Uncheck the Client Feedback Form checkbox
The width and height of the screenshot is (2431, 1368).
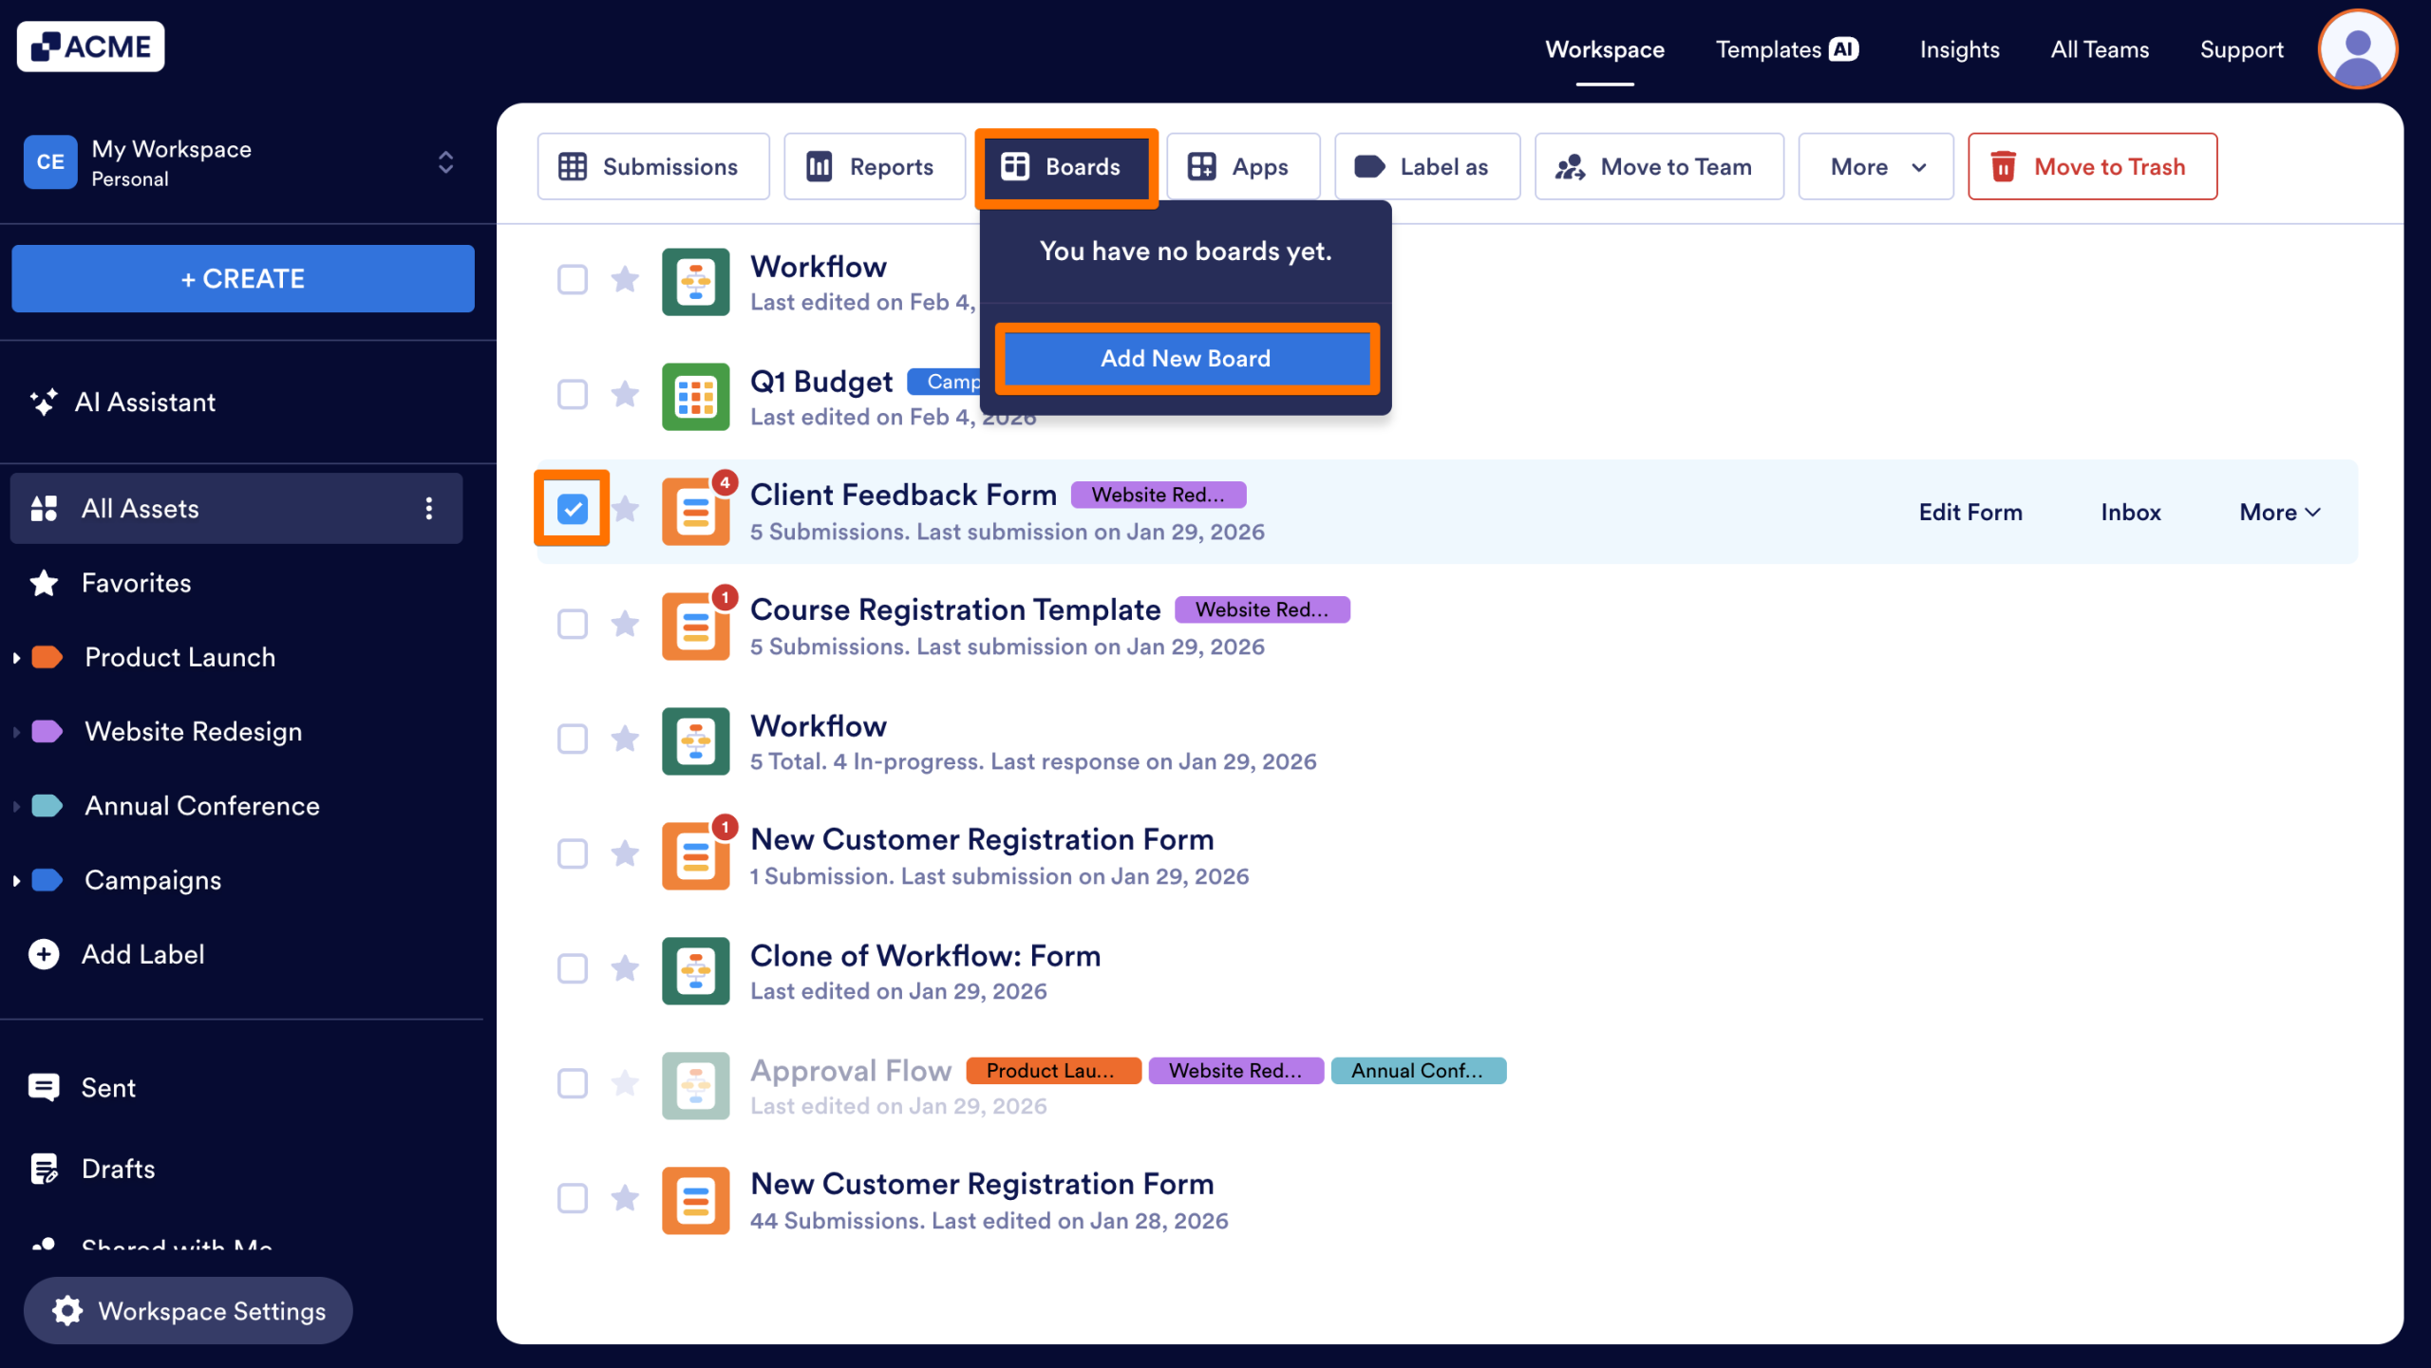point(573,509)
